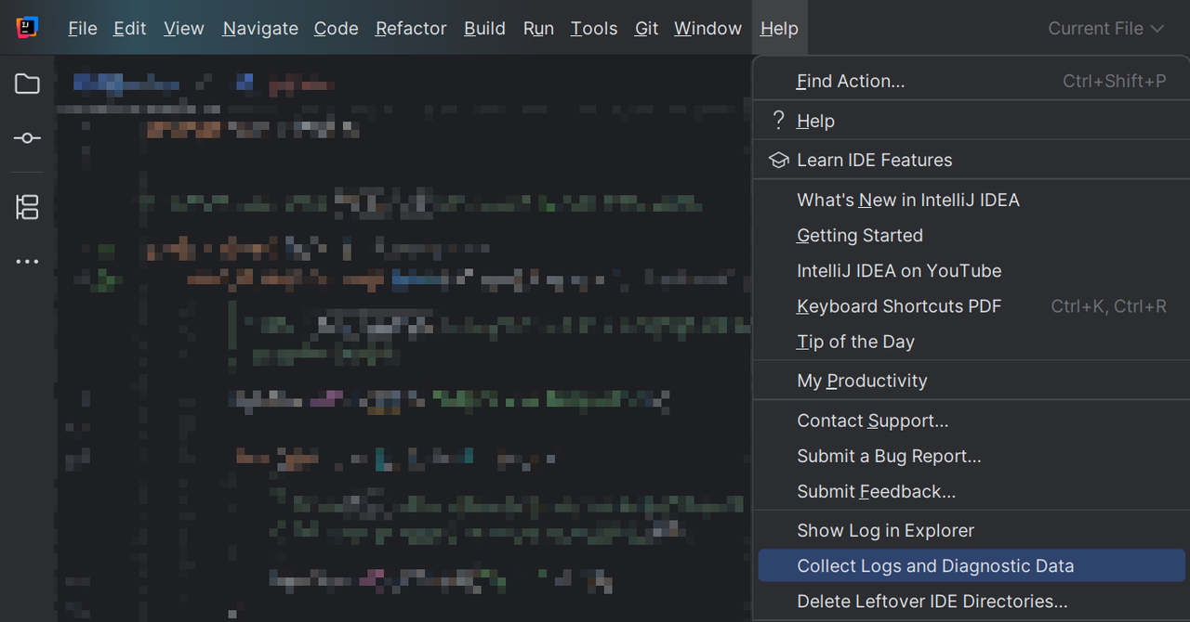Choose Delete Leftover IDE Directories
This screenshot has width=1190, height=622.
pos(969,602)
